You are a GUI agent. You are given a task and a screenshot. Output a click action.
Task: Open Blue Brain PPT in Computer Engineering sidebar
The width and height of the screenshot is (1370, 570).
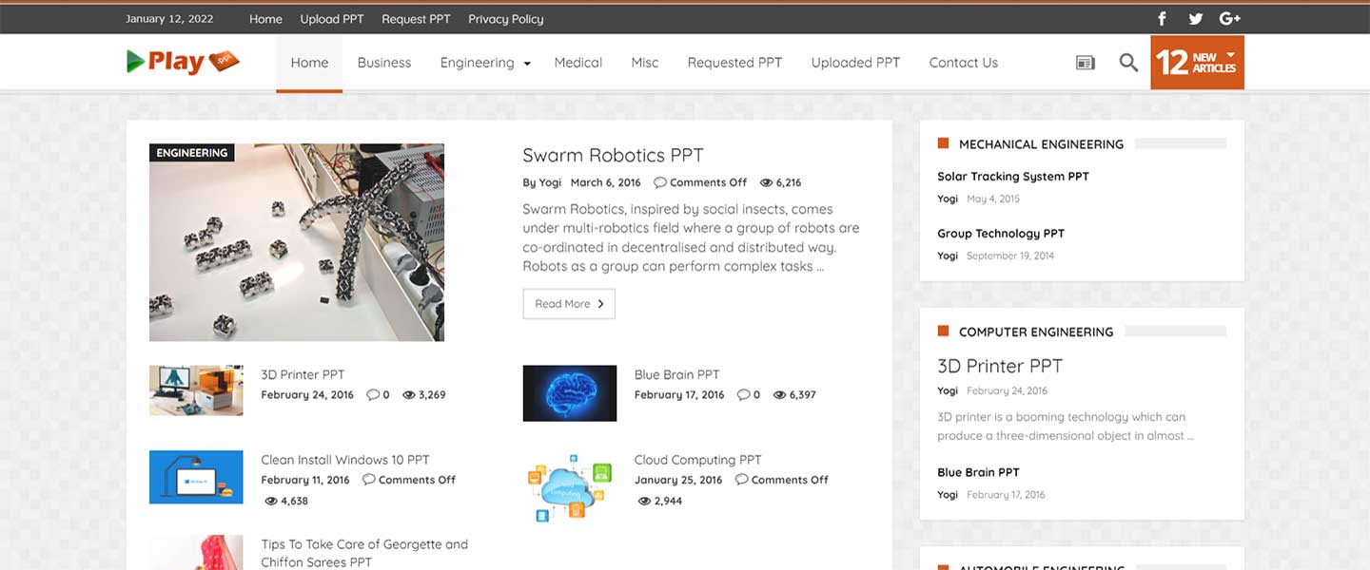[978, 472]
